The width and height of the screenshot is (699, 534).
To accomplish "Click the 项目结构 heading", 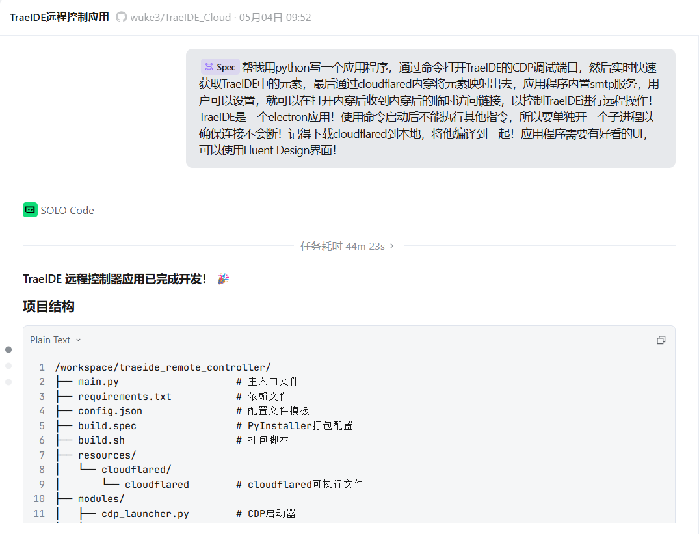I will (x=49, y=306).
